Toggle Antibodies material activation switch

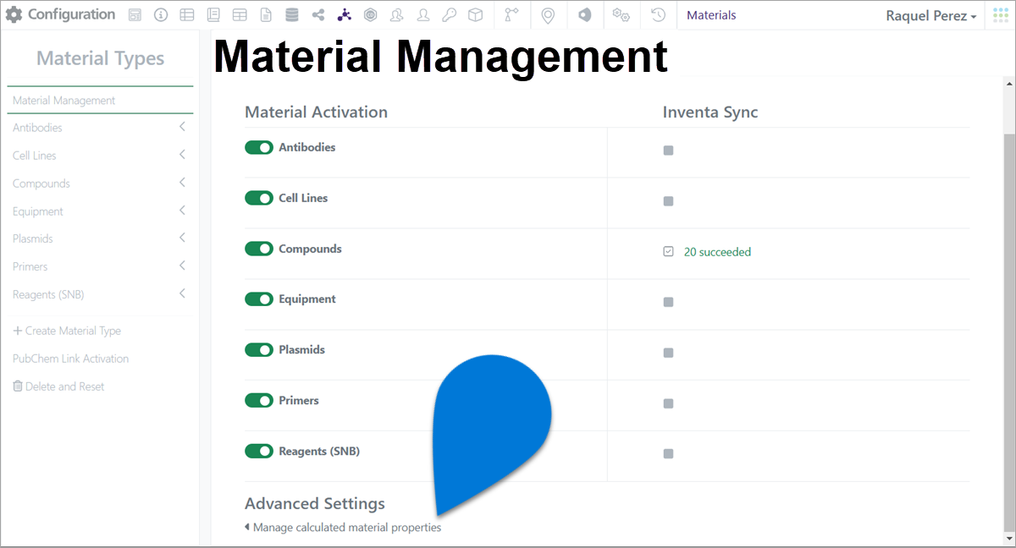(x=259, y=148)
